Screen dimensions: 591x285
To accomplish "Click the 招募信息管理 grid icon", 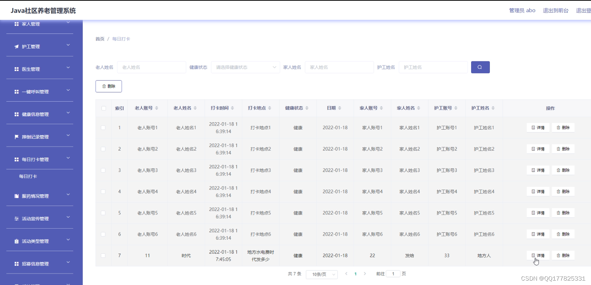I will point(17,264).
